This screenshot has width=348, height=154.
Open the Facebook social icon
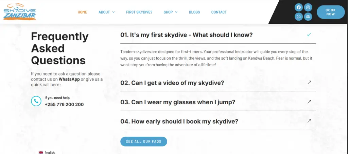tap(299, 7)
